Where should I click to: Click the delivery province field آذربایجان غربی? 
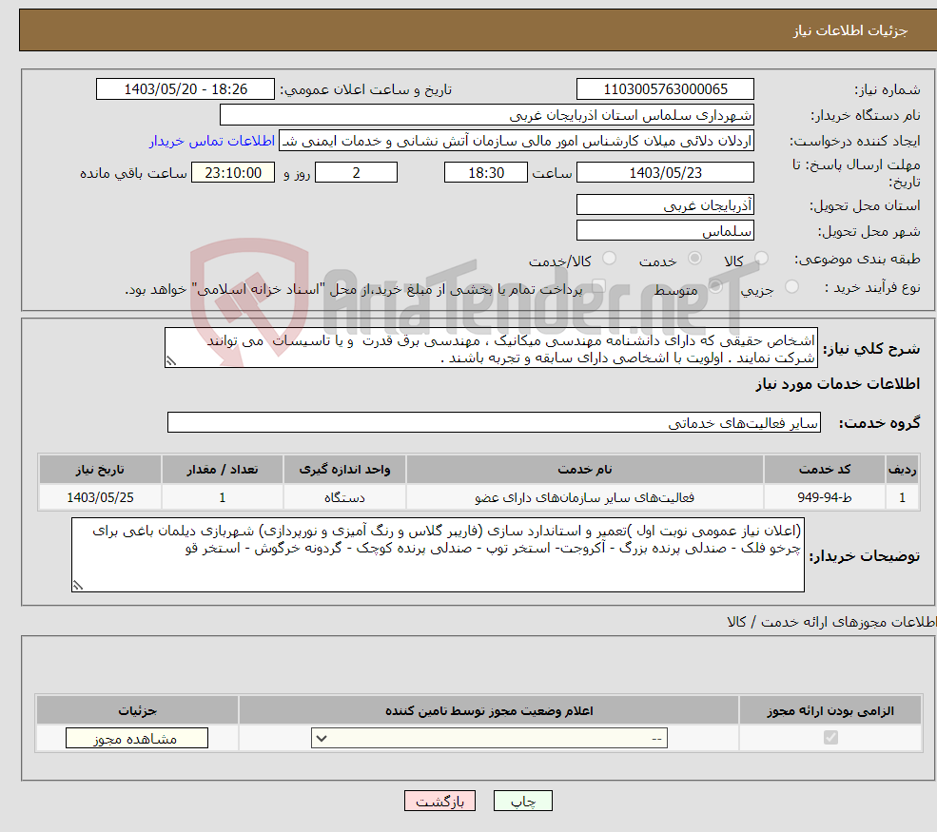665,204
